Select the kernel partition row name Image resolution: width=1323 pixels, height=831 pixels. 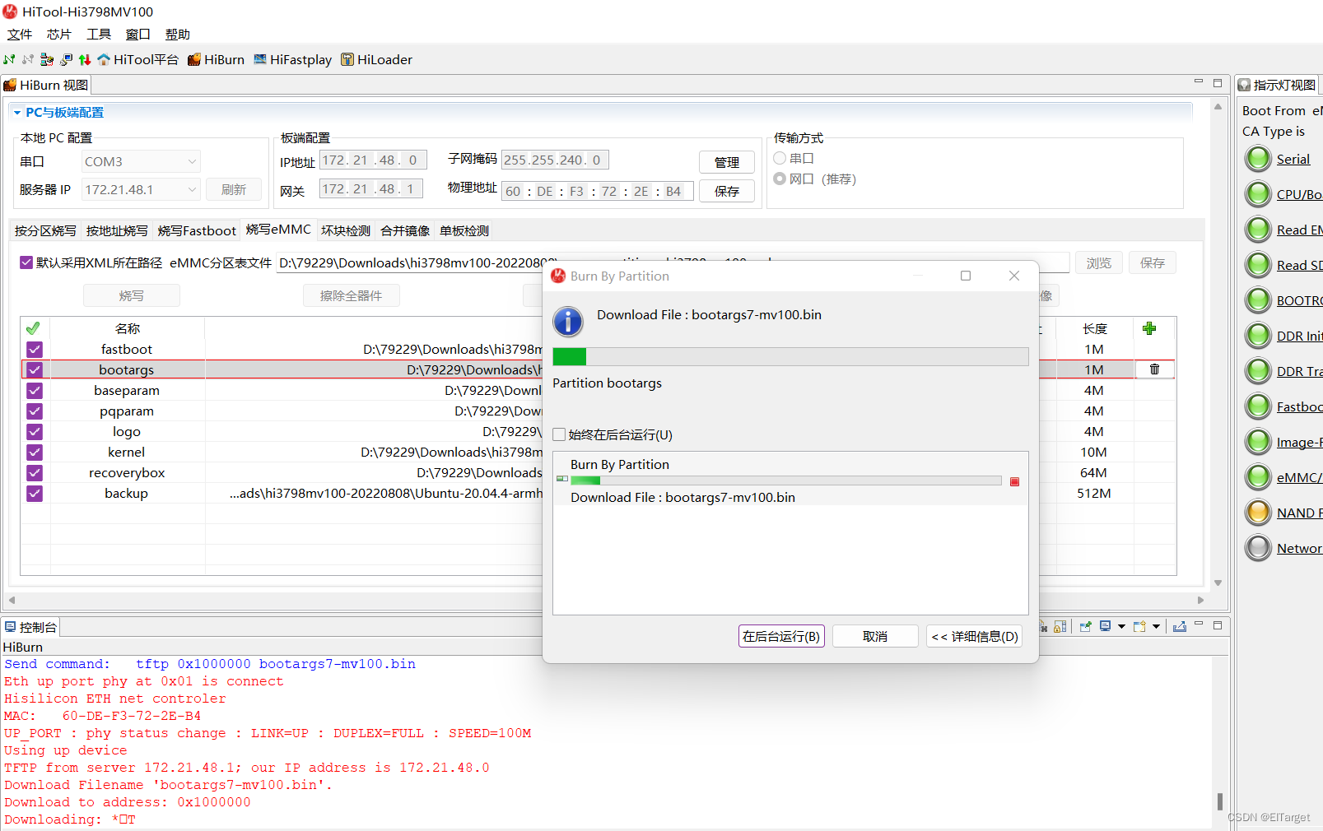coord(127,452)
